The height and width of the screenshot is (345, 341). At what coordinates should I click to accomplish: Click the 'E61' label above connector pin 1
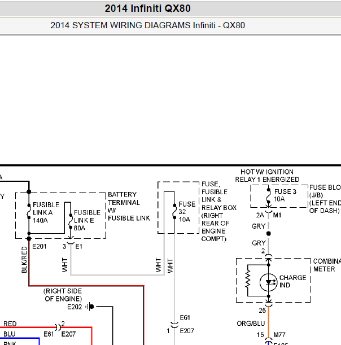point(185,317)
